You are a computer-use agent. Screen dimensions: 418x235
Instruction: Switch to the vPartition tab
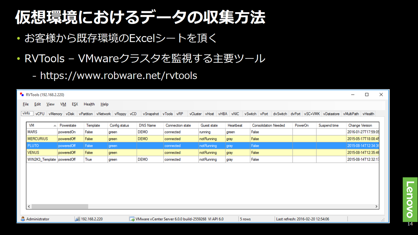coord(86,114)
